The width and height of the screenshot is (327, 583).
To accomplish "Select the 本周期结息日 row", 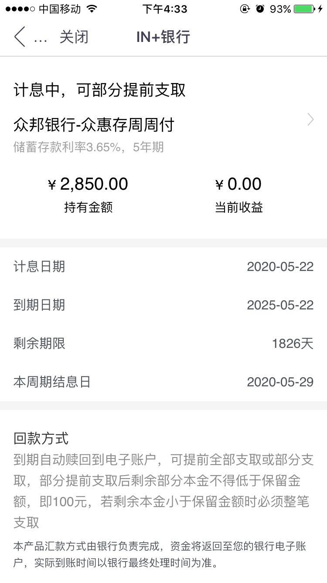I will pos(163,382).
